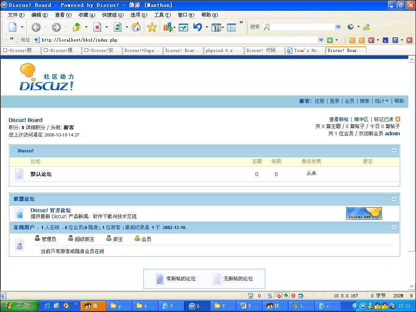Open the 快捷组(G) menu
416x312 pixels.
113,15
